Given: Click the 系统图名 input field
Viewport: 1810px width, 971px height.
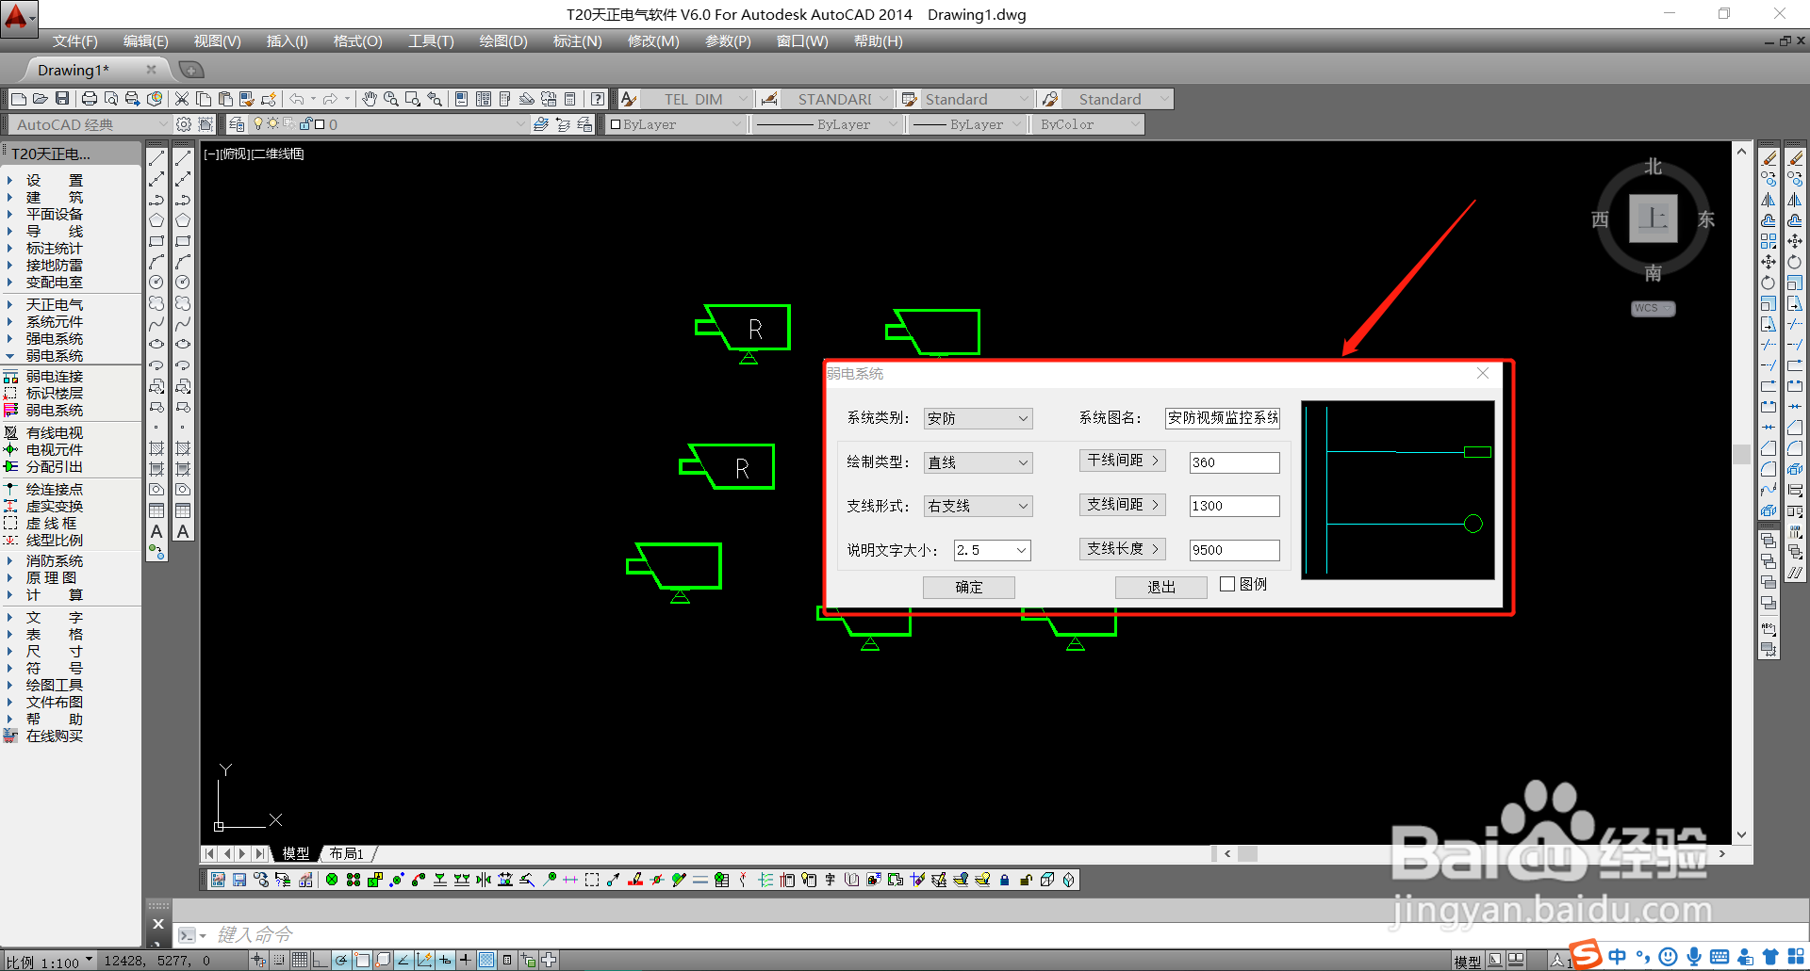Looking at the screenshot, I should [1223, 418].
